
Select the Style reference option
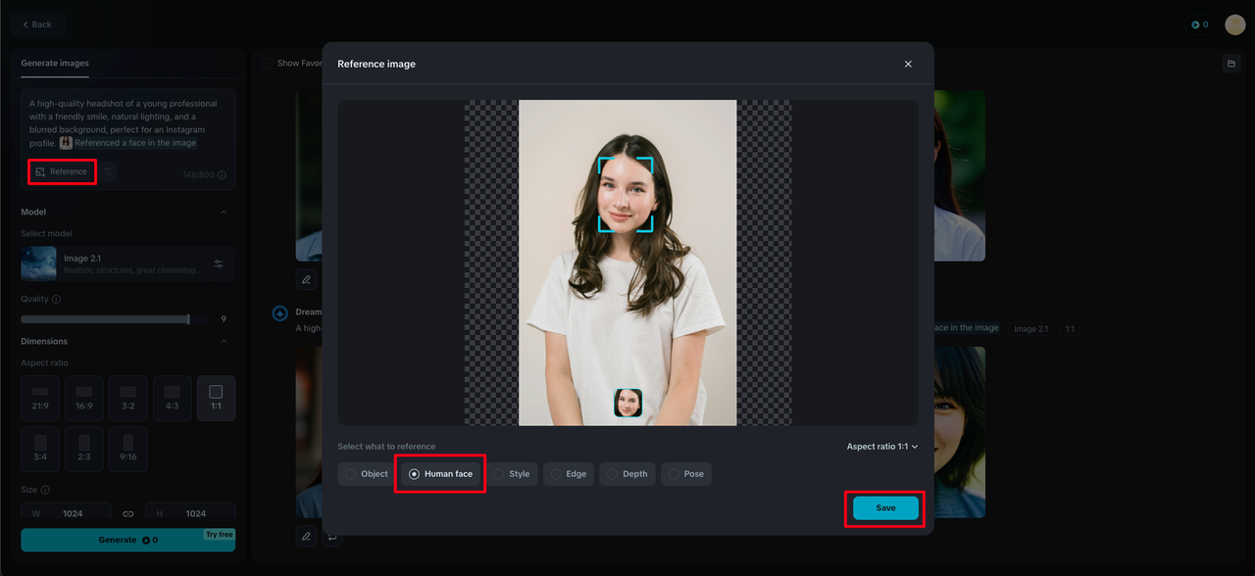coord(511,474)
